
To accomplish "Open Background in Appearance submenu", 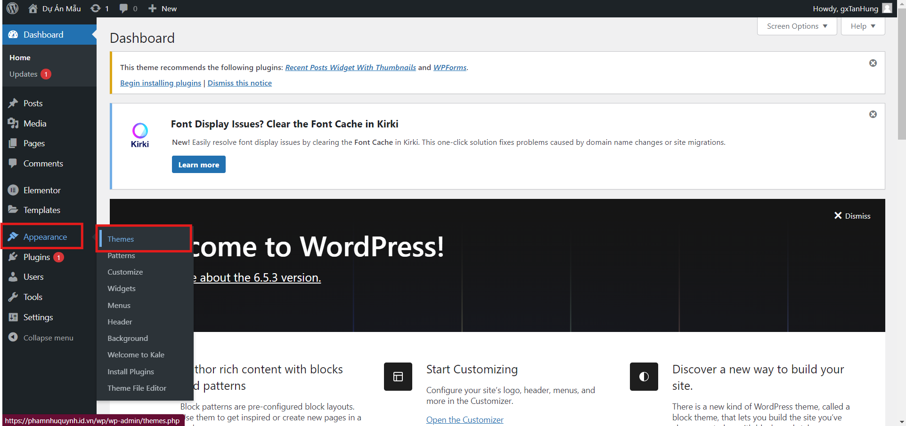I will (x=128, y=338).
